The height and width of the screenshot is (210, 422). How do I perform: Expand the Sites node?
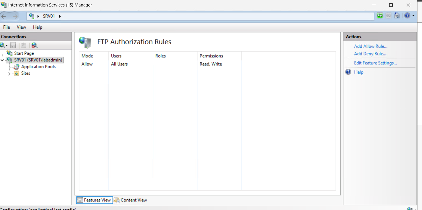tap(9, 73)
